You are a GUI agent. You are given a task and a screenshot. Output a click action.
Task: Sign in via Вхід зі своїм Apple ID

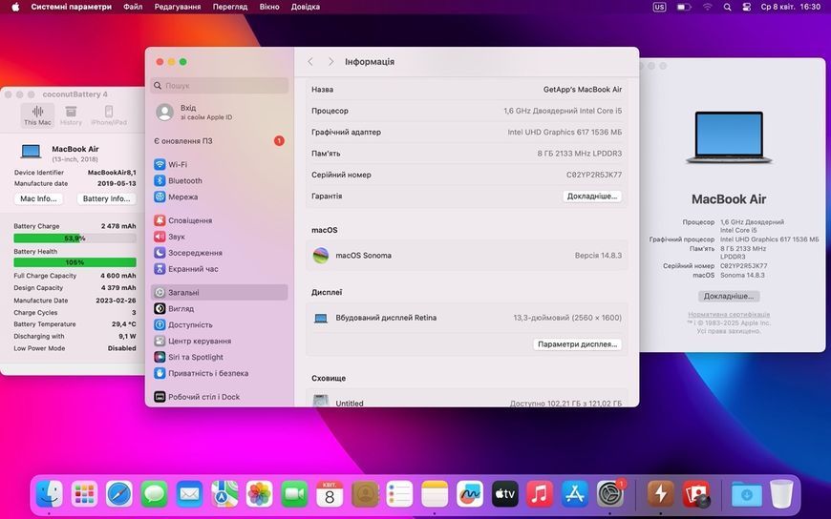click(220, 113)
